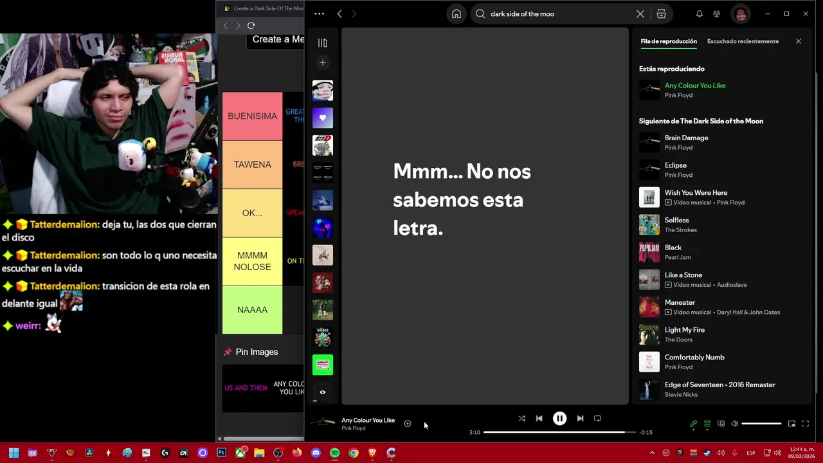This screenshot has height=463, width=823.
Task: Select Light My Fire in queue
Action: click(x=720, y=334)
